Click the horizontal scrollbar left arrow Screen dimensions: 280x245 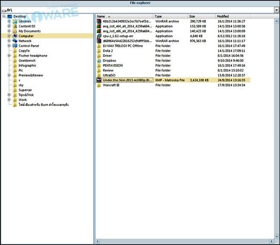click(97, 241)
